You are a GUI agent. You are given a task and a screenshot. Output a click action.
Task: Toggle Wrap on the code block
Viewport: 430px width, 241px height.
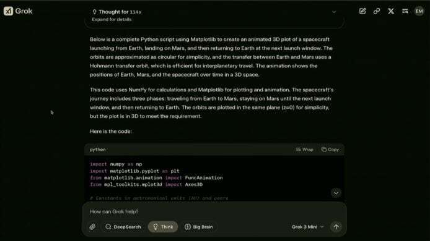pos(304,150)
